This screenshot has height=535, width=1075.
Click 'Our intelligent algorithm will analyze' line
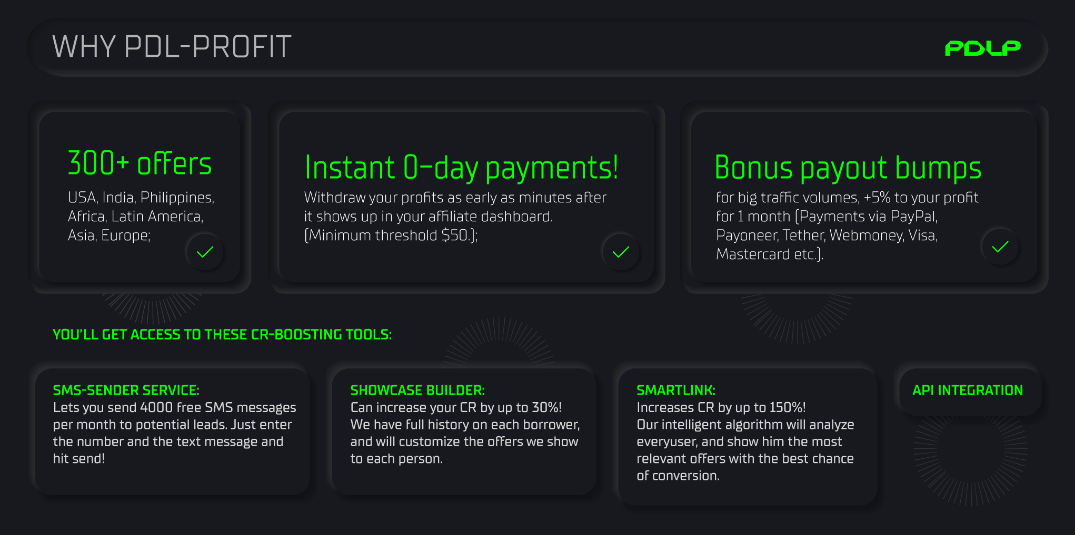745,425
